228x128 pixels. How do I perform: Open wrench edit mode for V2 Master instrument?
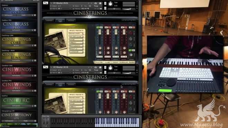click(46, 67)
